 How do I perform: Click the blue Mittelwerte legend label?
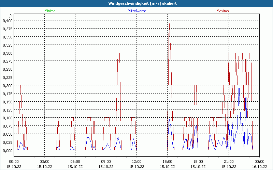point(137,11)
